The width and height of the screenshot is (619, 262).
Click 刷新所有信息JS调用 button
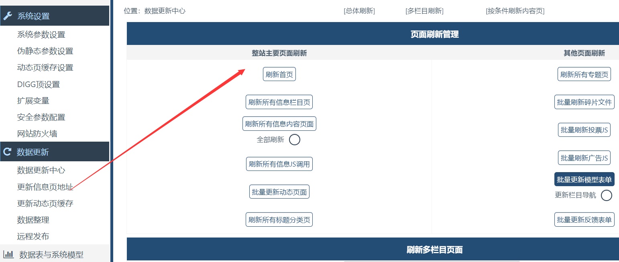[279, 164]
